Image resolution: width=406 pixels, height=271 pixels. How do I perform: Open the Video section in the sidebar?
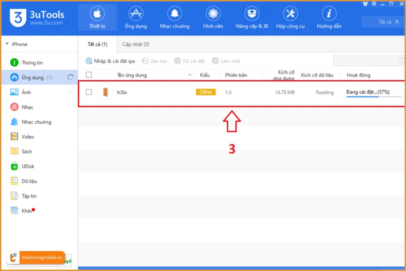(27, 137)
